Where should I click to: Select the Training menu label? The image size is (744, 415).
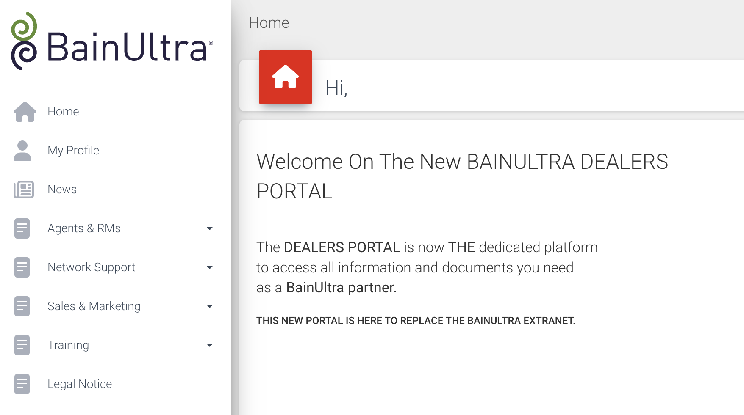pos(68,345)
